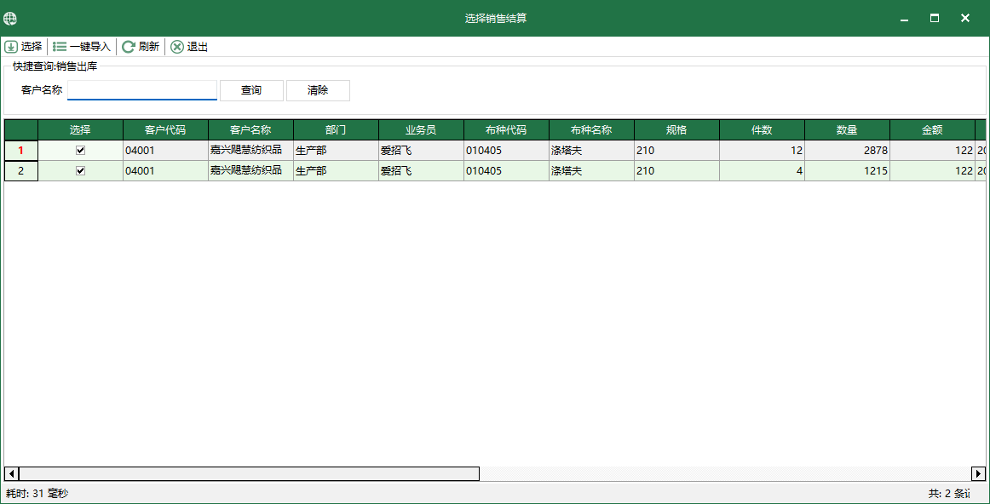
Task: Uncheck the 选择 checkbox on row 1
Action: pyautogui.click(x=80, y=150)
